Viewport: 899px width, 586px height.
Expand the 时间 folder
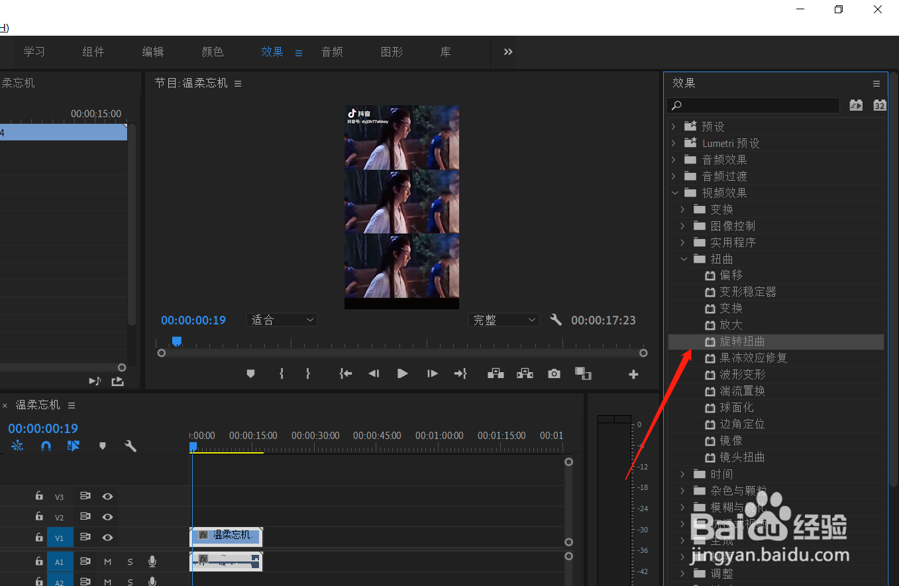[x=683, y=473]
